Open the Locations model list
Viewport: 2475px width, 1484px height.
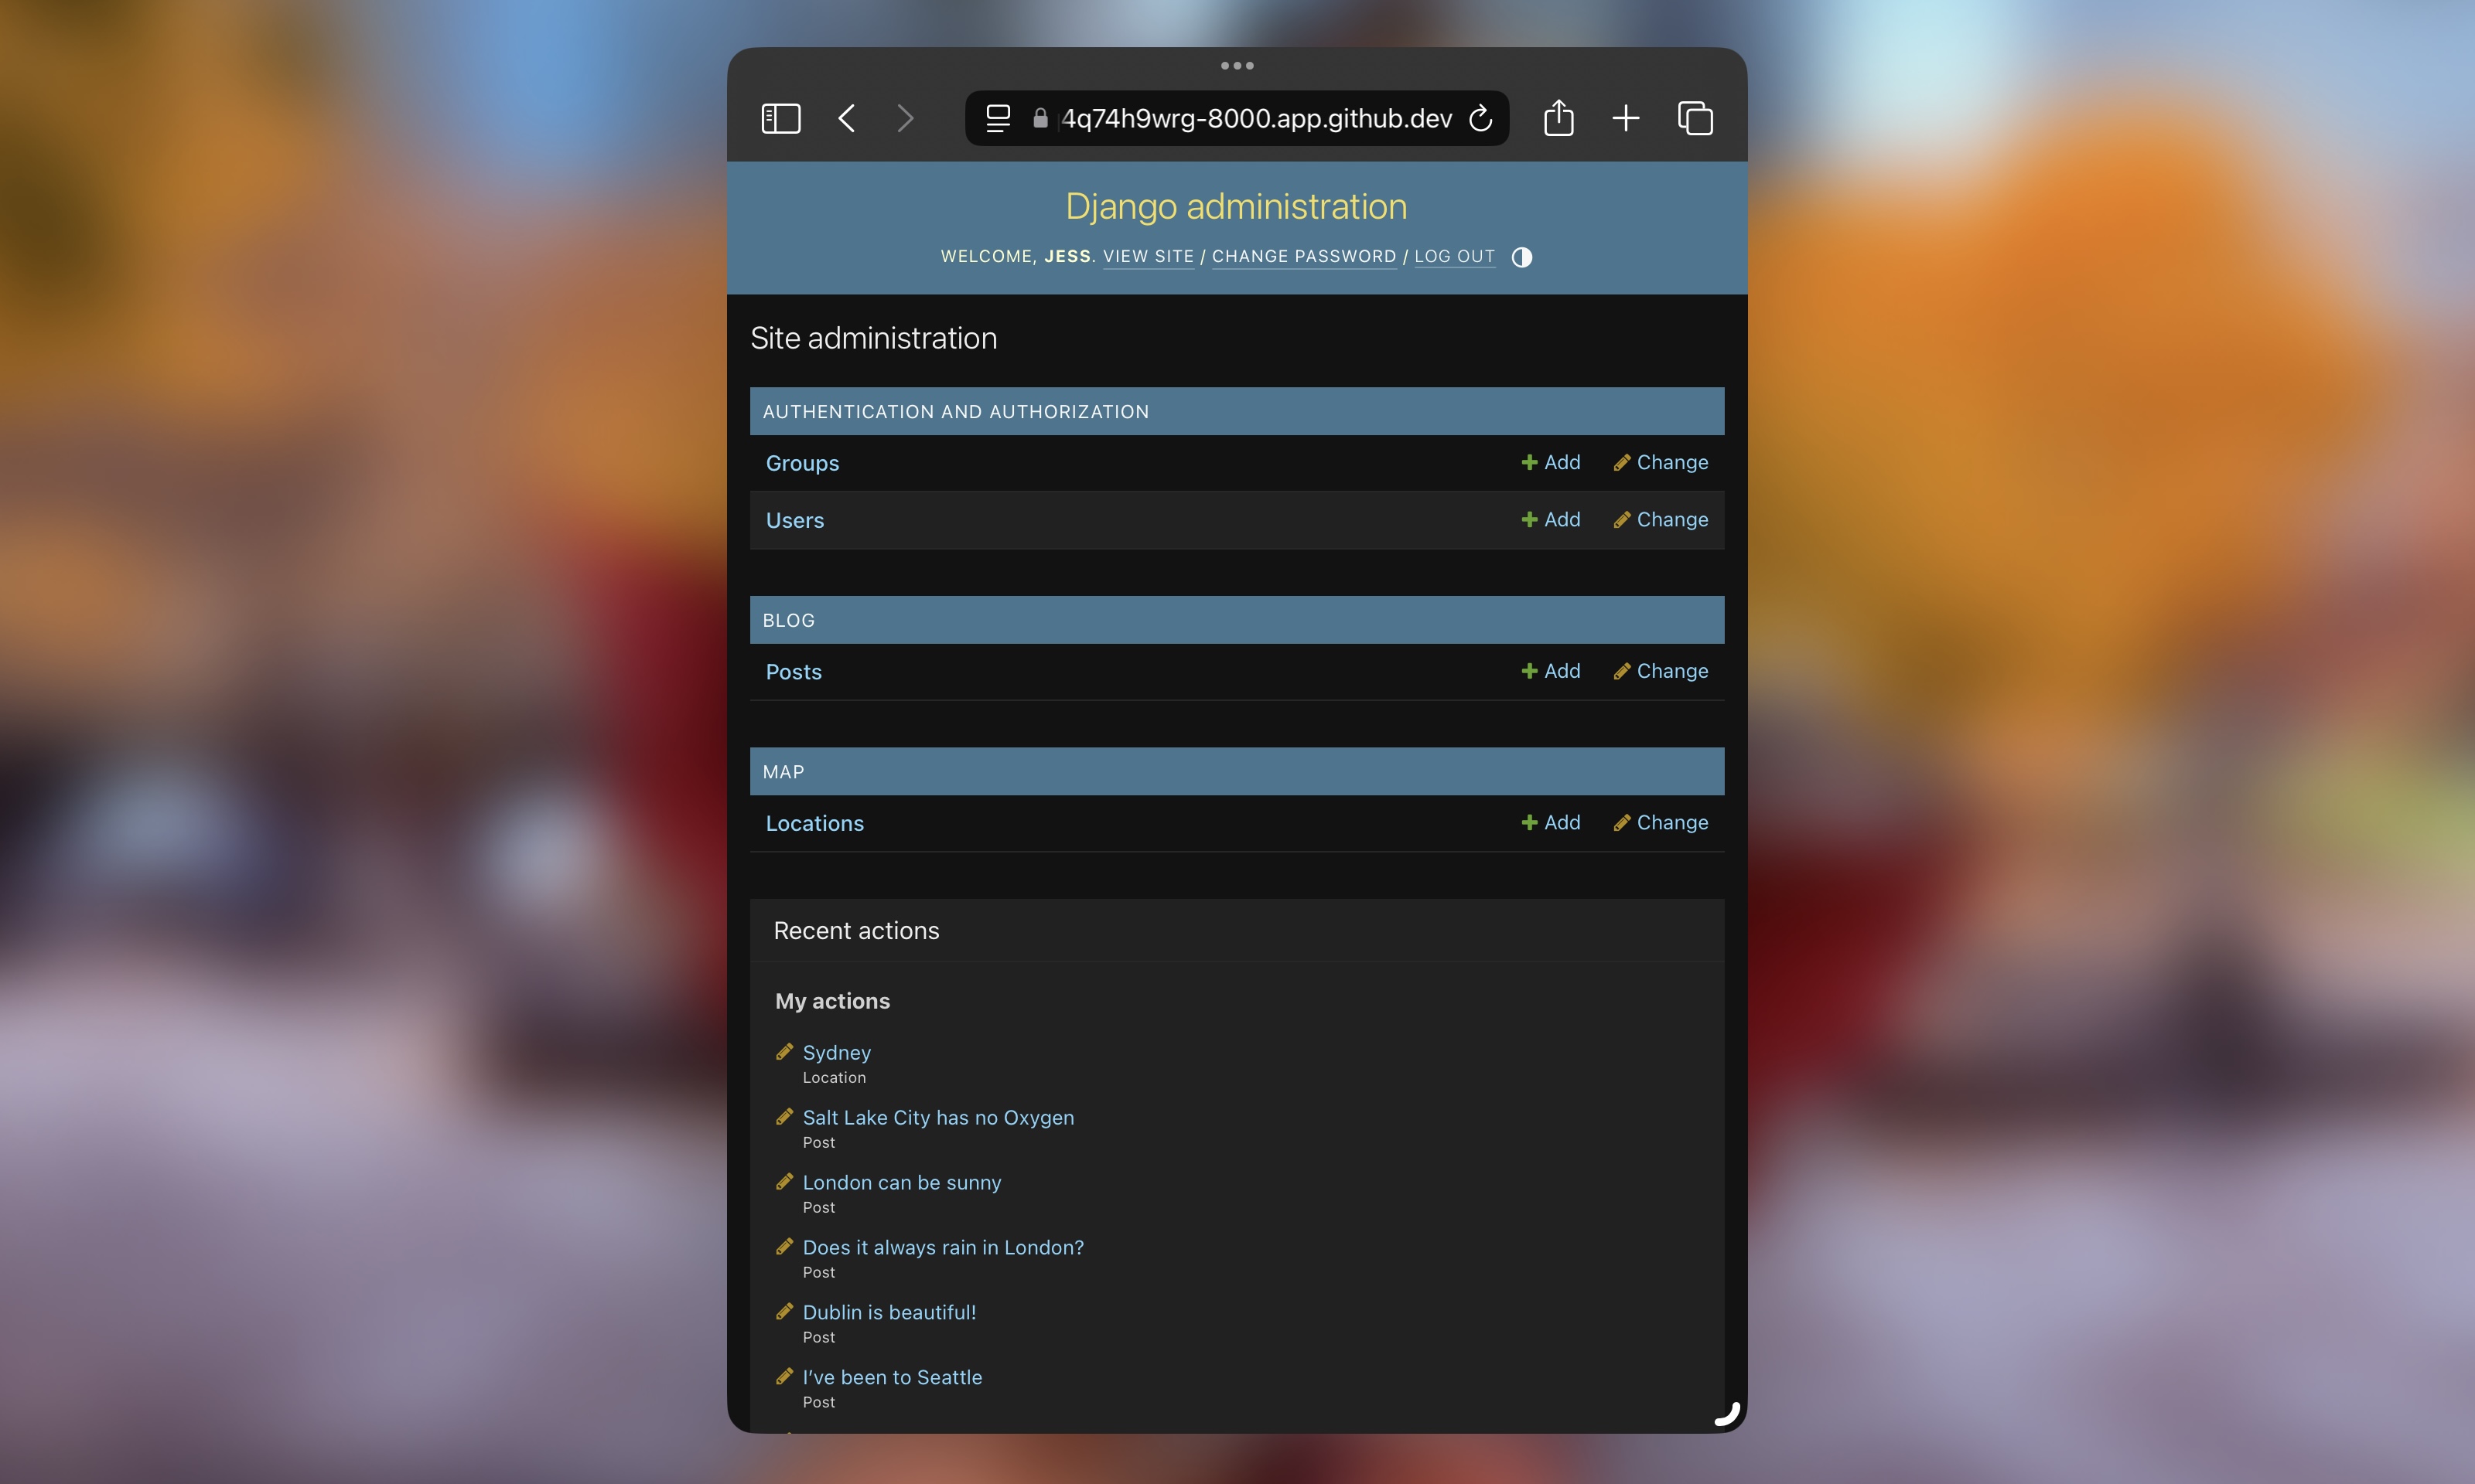[x=814, y=823]
